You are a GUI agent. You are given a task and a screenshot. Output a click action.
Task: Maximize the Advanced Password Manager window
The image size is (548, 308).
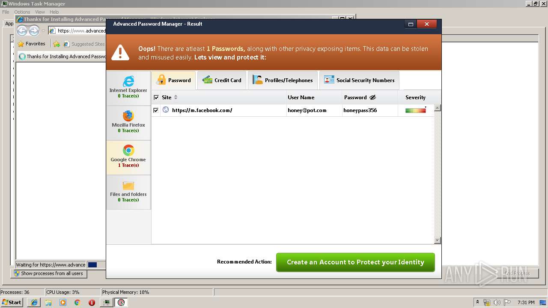tap(411, 24)
